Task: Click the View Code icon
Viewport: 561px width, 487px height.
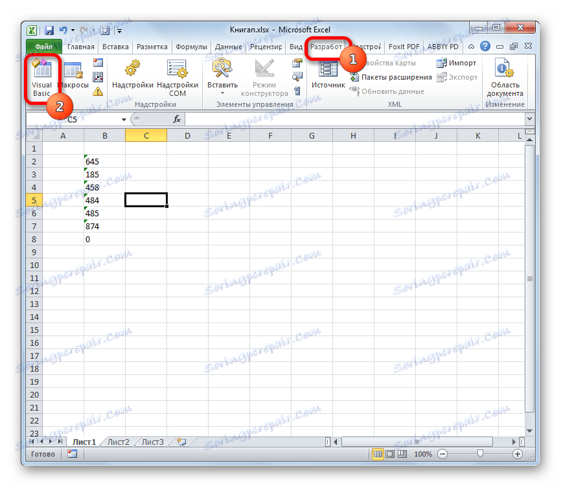Action: click(x=297, y=77)
